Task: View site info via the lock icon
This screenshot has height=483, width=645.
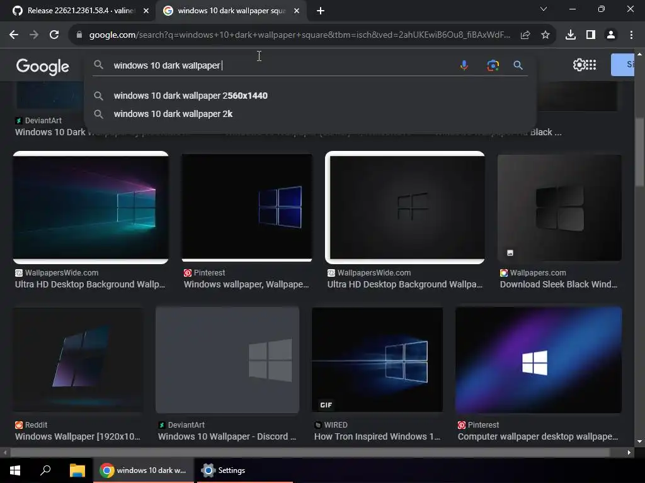Action: [79, 35]
